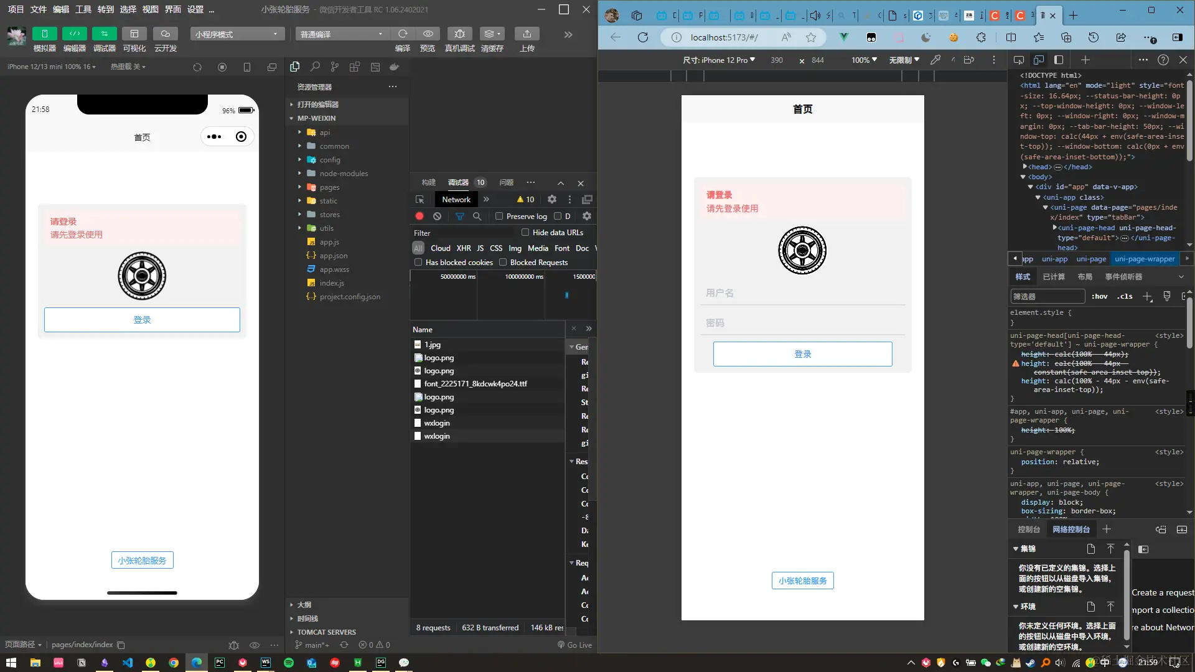Check the Hide data URLs option
The height and width of the screenshot is (672, 1195).
(x=525, y=232)
